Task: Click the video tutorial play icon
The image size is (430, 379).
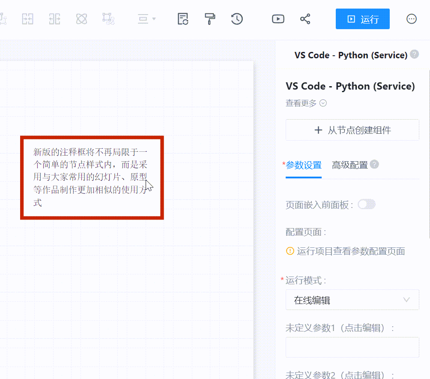Action: pyautogui.click(x=278, y=19)
